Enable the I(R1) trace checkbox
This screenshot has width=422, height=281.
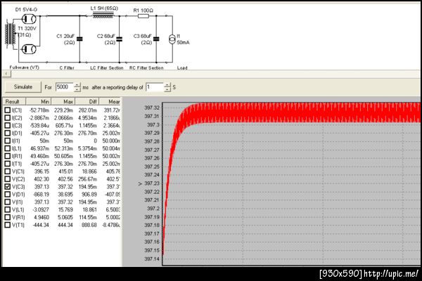[8, 156]
